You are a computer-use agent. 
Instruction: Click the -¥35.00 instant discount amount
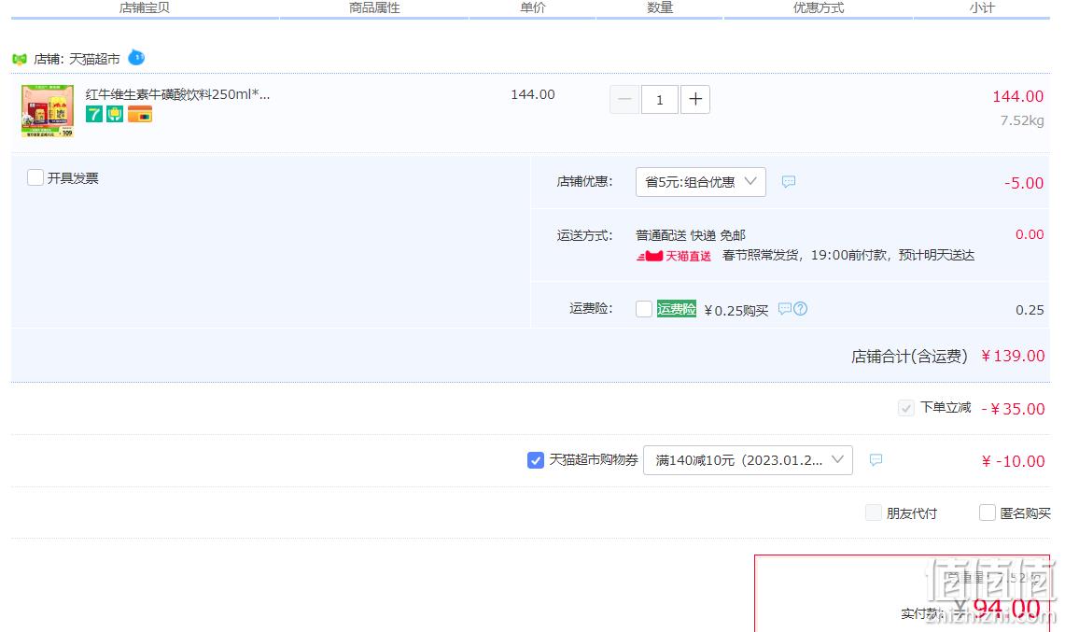(1014, 409)
